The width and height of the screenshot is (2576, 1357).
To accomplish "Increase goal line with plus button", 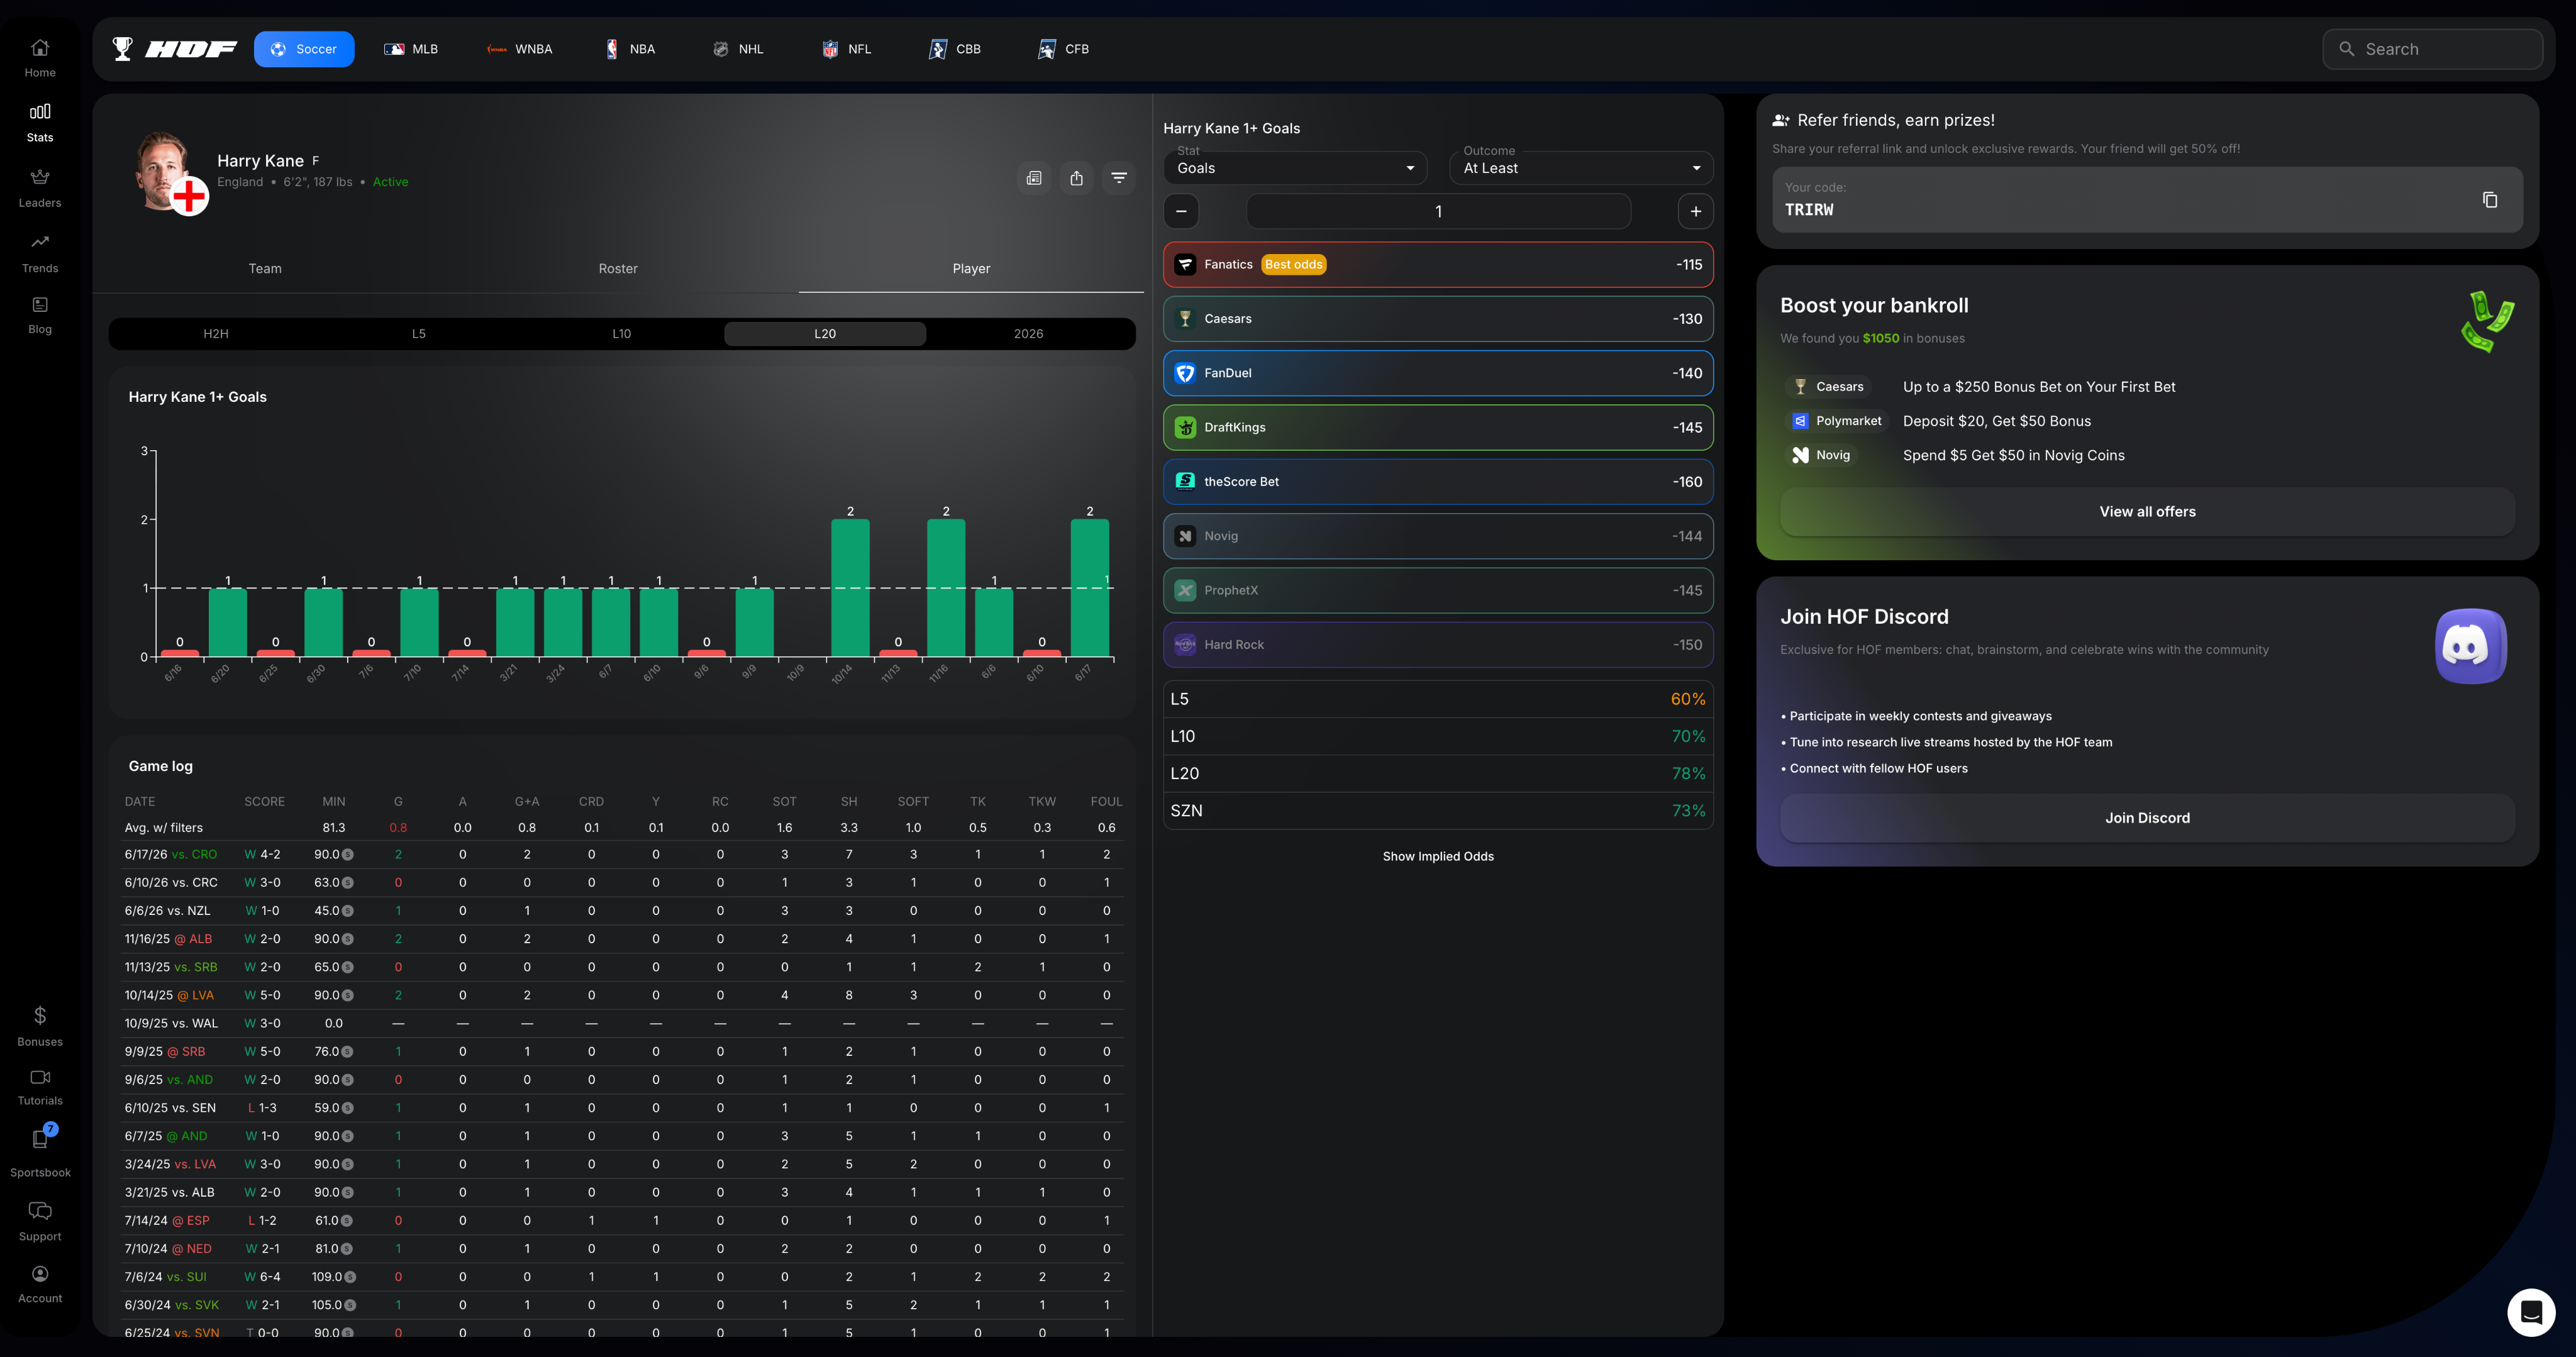I will pyautogui.click(x=1695, y=211).
